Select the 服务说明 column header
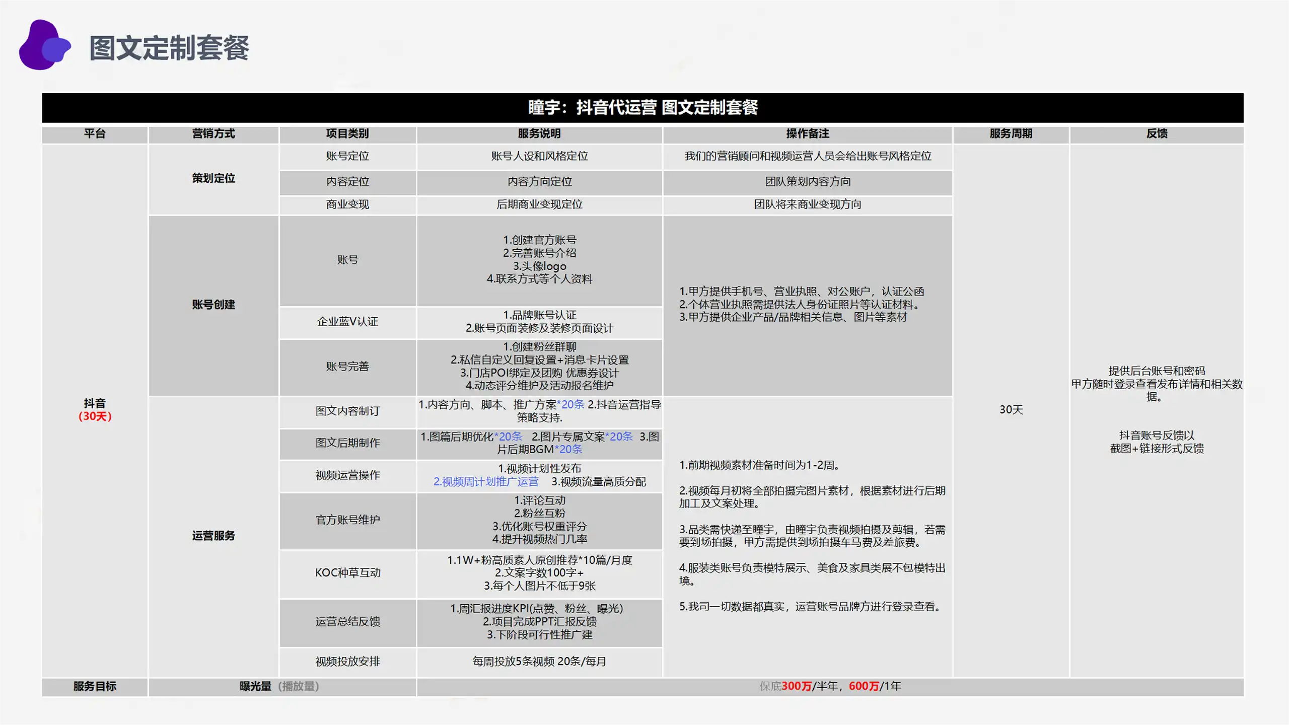 point(539,134)
